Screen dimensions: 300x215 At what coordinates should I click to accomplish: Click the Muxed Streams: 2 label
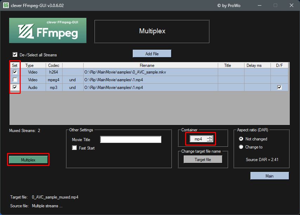(25, 131)
